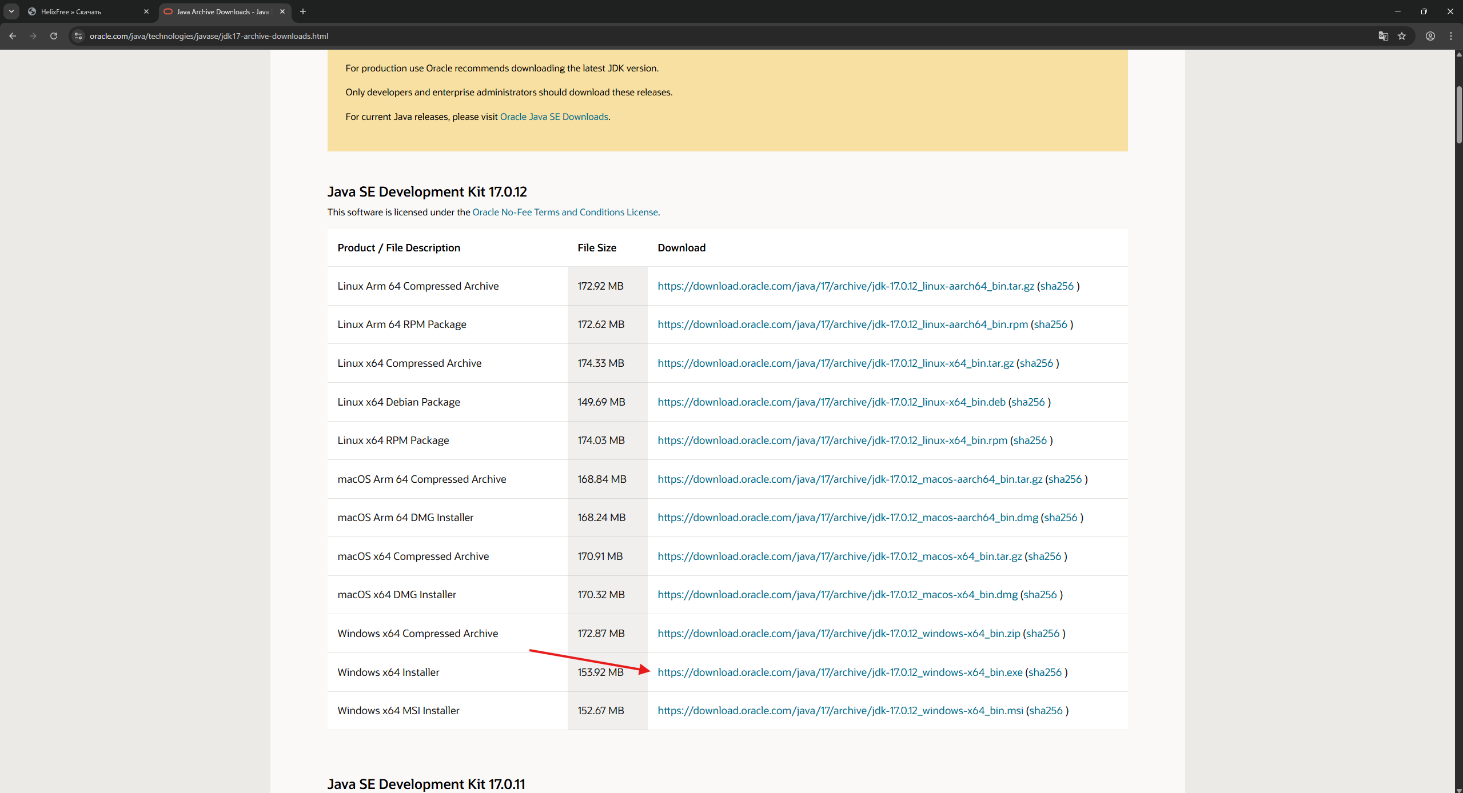Image resolution: width=1463 pixels, height=793 pixels.
Task: Download macos-x64_bin.dmg link
Action: point(838,595)
